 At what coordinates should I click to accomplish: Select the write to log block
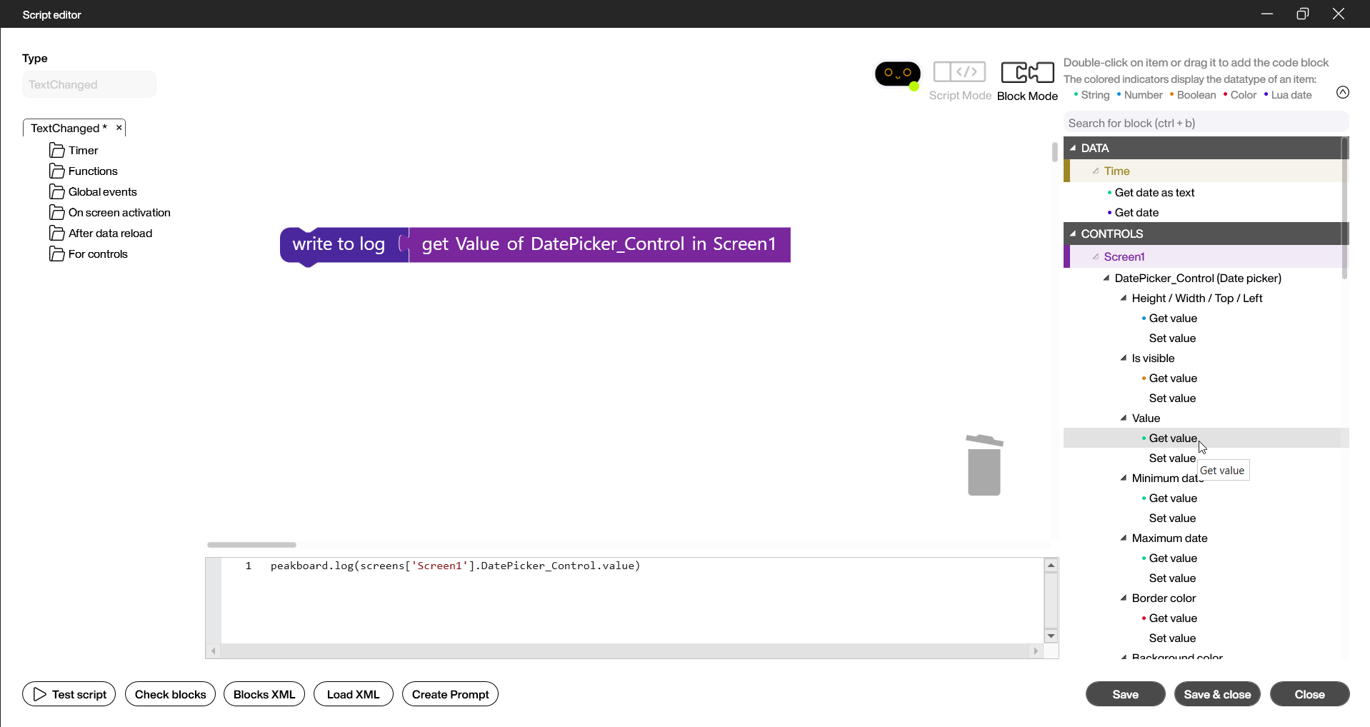(338, 245)
